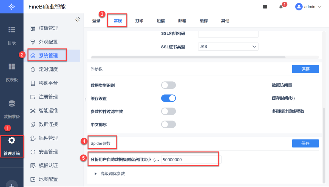Click the 系统管理 gear icon
Viewport: 329px width, 187px height.
(x=33, y=56)
